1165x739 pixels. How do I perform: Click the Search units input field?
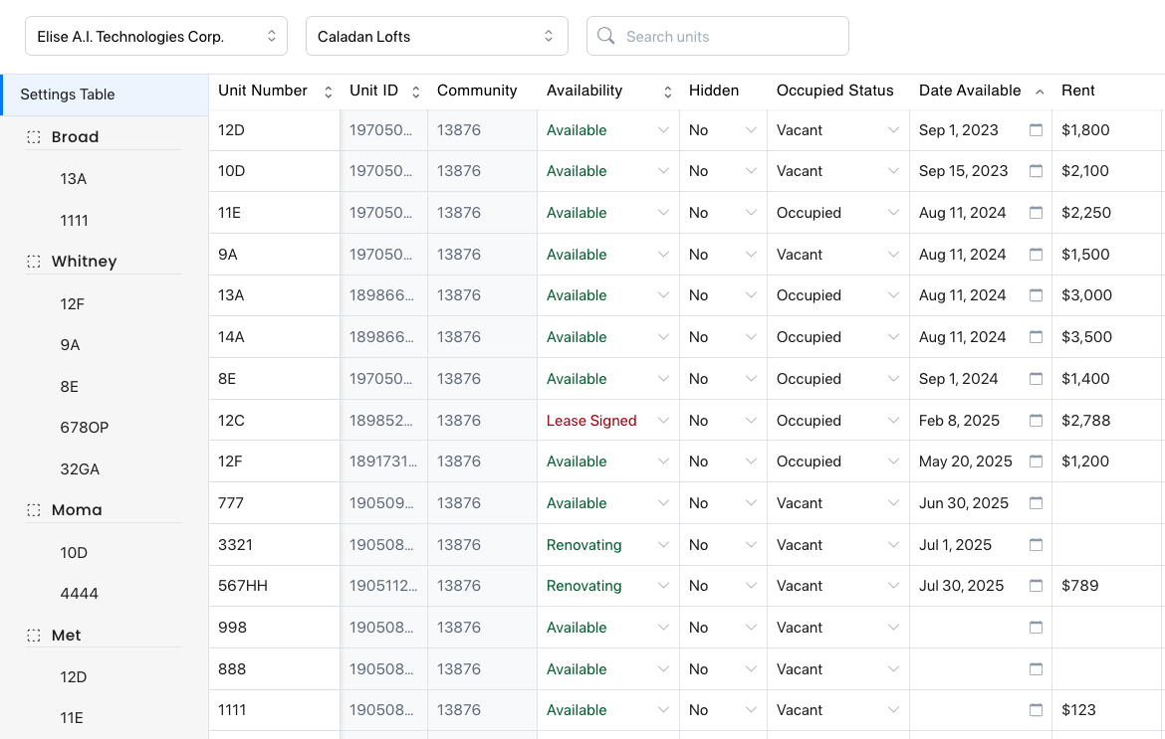(718, 36)
